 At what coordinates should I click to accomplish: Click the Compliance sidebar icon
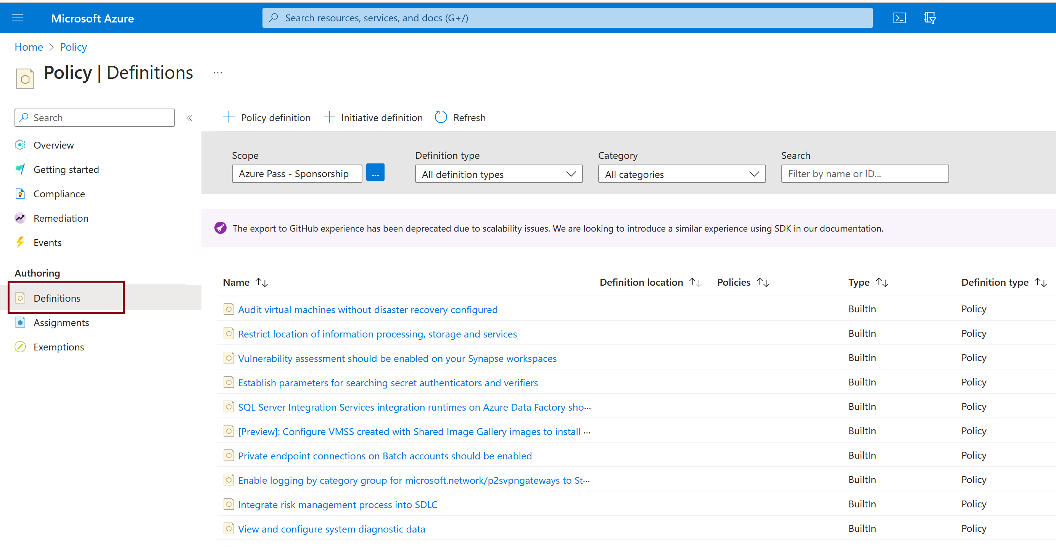click(x=20, y=194)
